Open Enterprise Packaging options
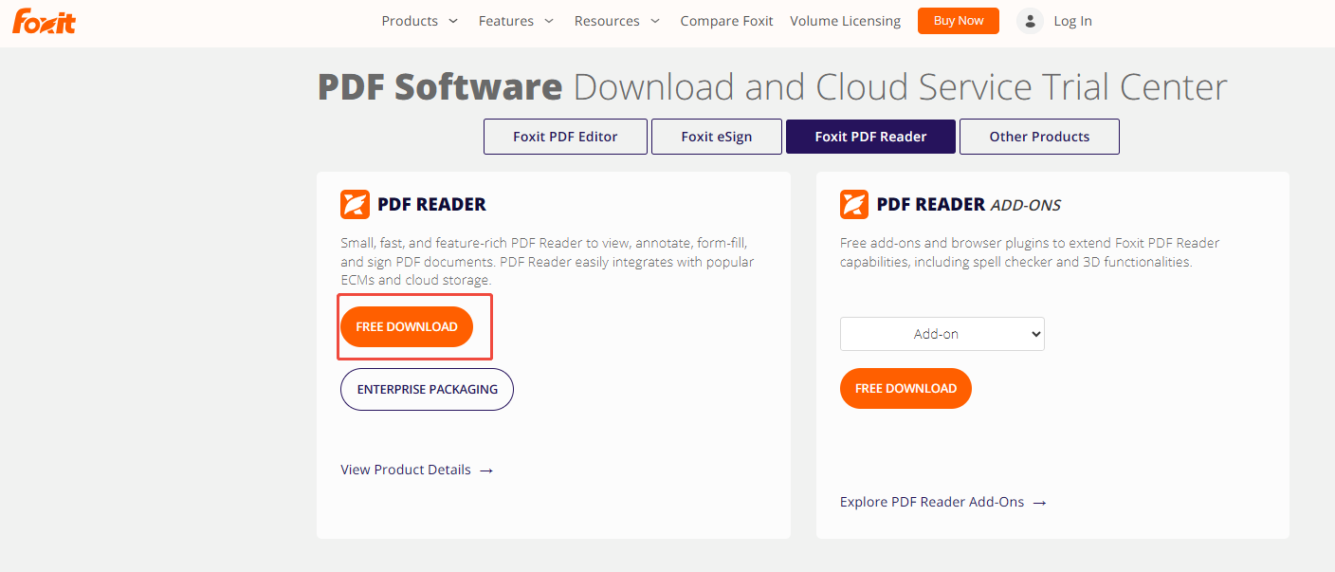1335x572 pixels. (x=427, y=389)
